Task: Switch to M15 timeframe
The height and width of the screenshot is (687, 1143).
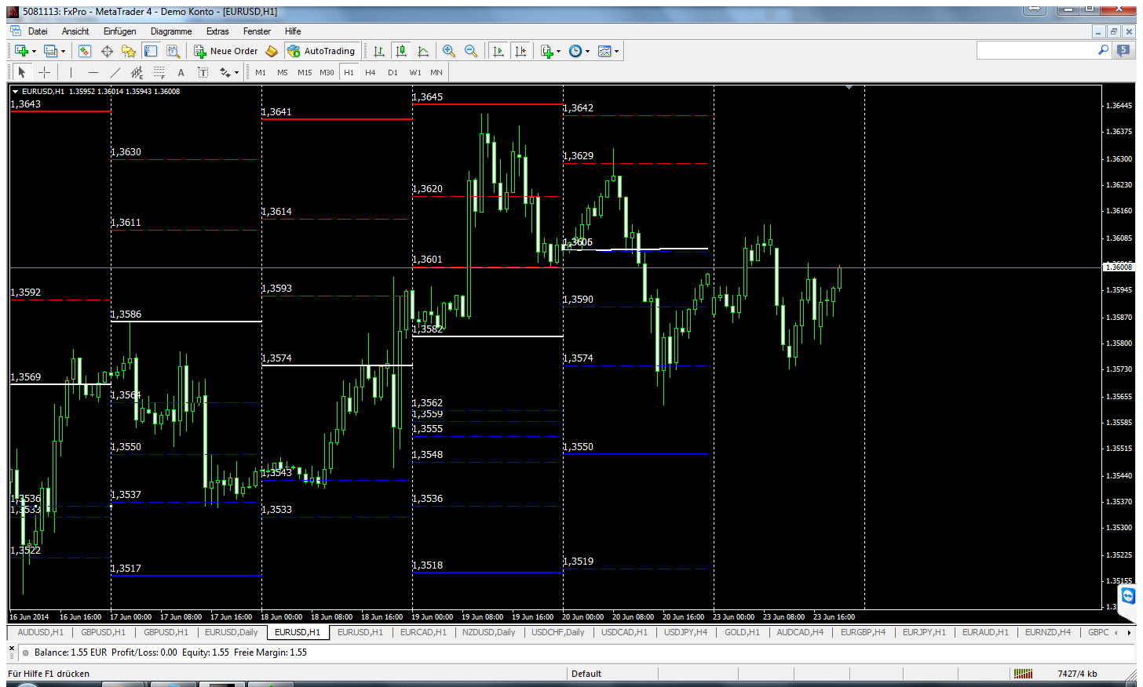Action: point(305,72)
